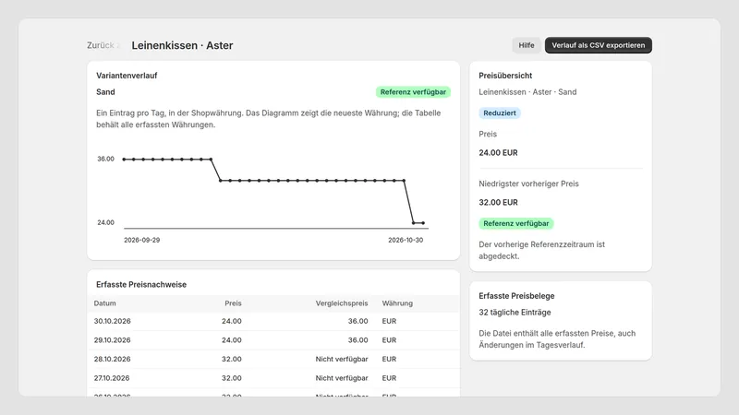Click chart date label 2026-09-29
This screenshot has height=415, width=739.
142,240
